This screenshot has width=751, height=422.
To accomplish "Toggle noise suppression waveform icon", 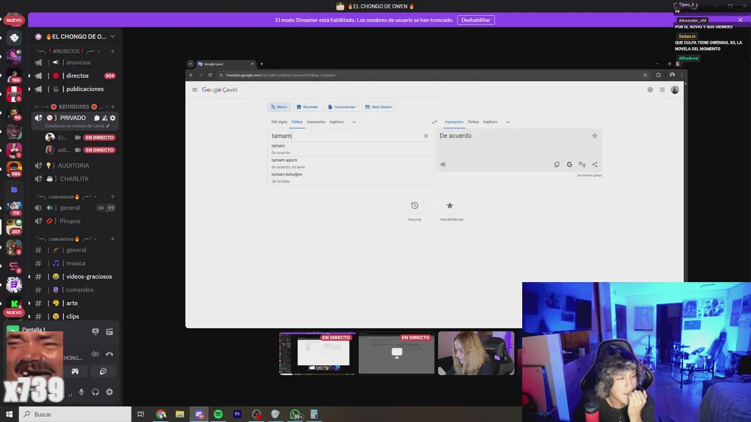I will (x=95, y=354).
